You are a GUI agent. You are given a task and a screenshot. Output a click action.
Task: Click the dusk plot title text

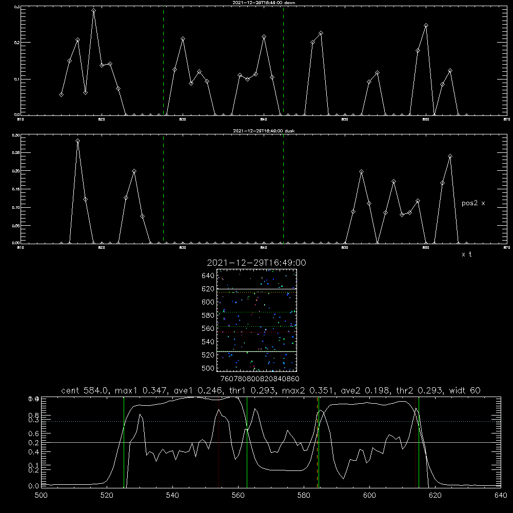(264, 131)
